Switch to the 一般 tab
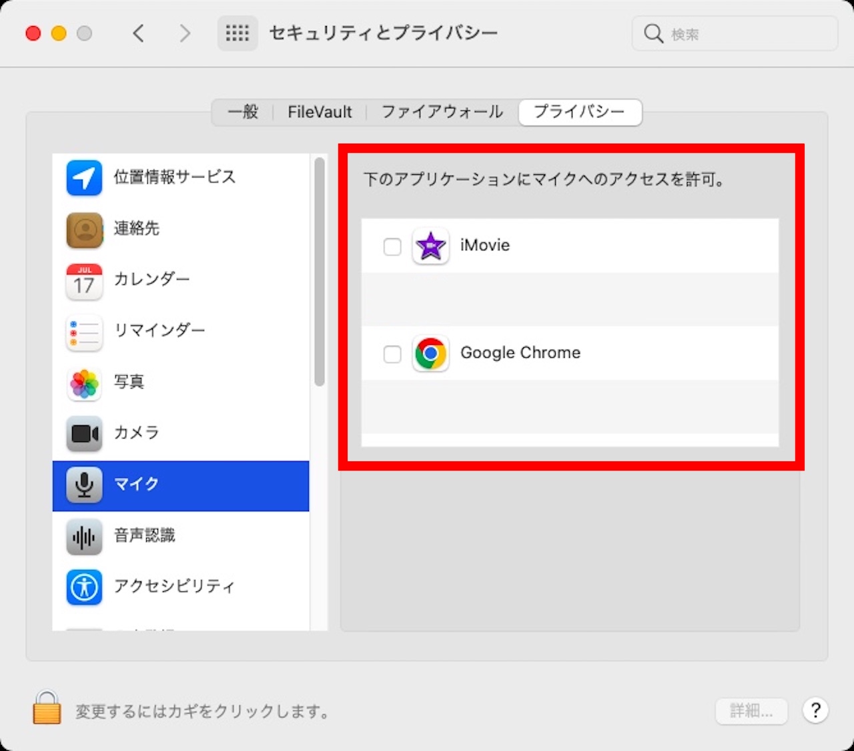The height and width of the screenshot is (751, 854). pos(243,112)
